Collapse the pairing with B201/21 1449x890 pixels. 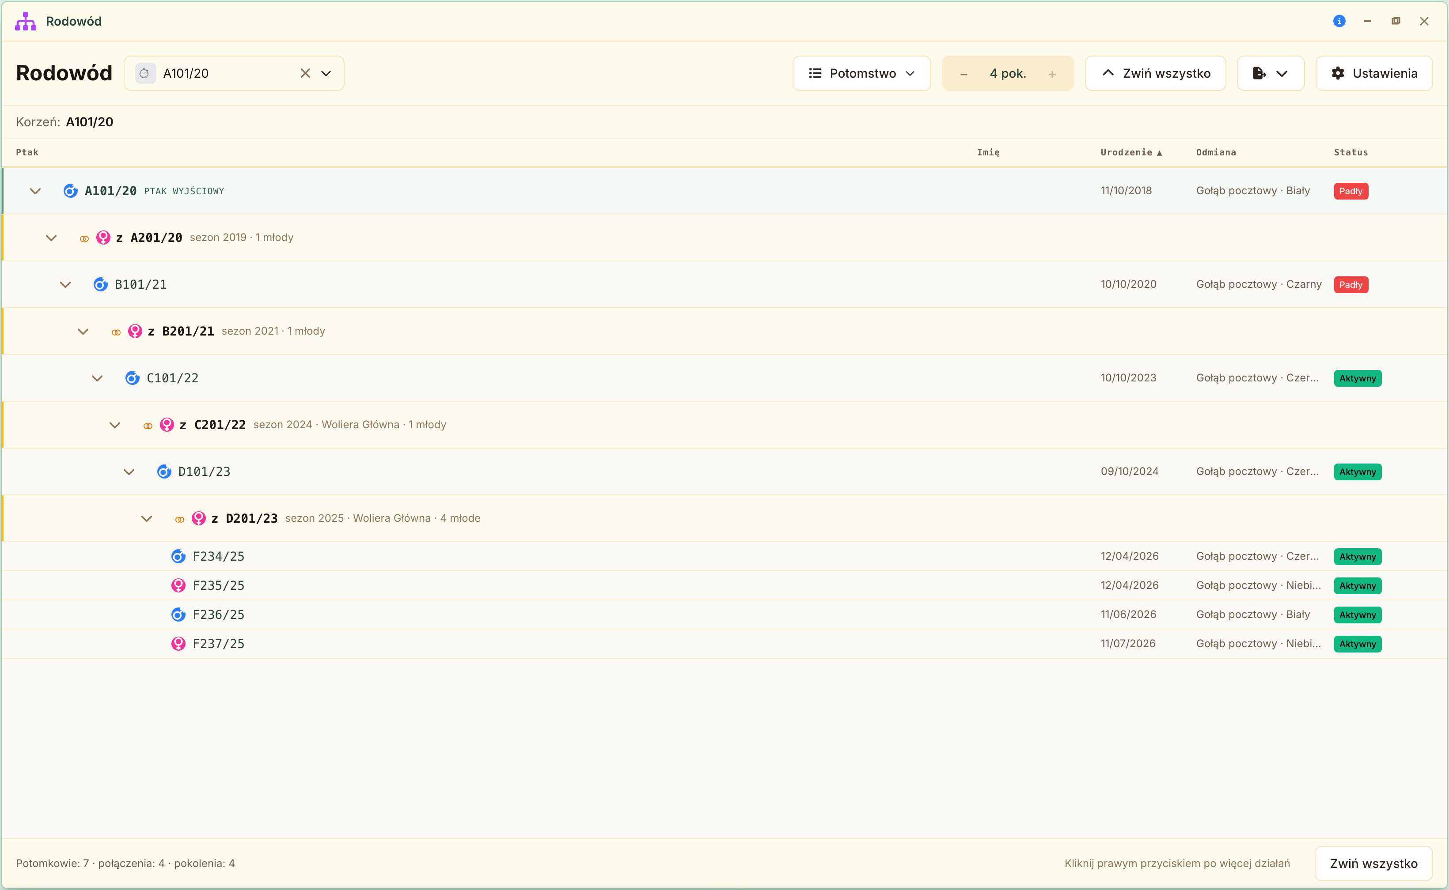(x=83, y=332)
